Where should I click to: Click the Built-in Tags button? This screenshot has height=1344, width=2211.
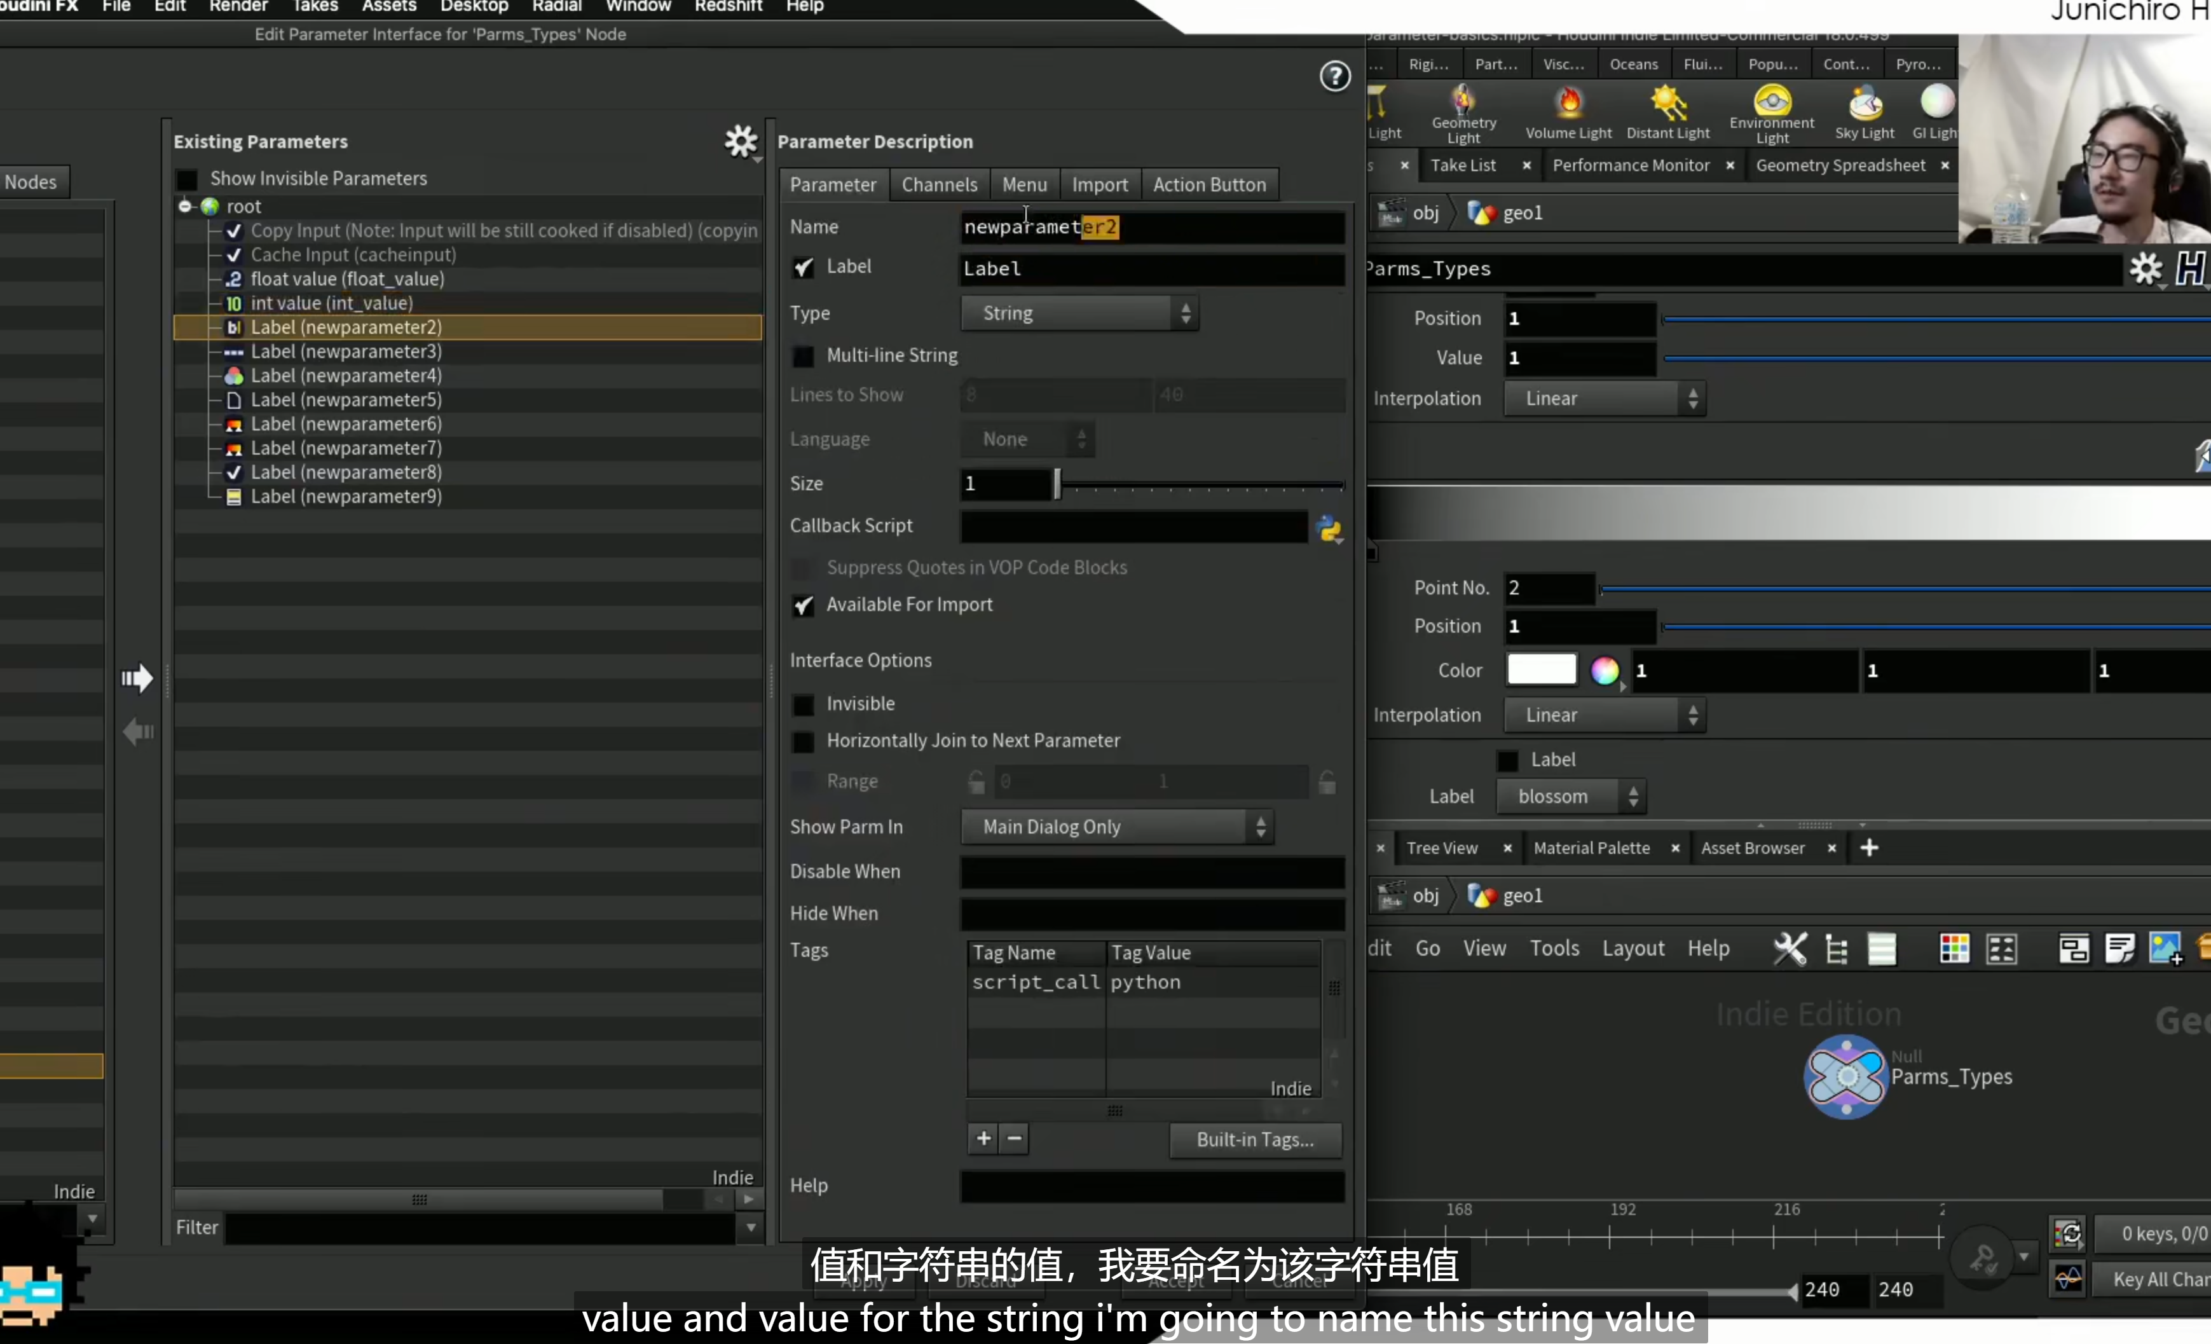tap(1254, 1139)
